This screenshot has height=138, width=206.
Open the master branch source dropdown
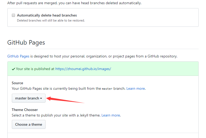click(x=29, y=98)
